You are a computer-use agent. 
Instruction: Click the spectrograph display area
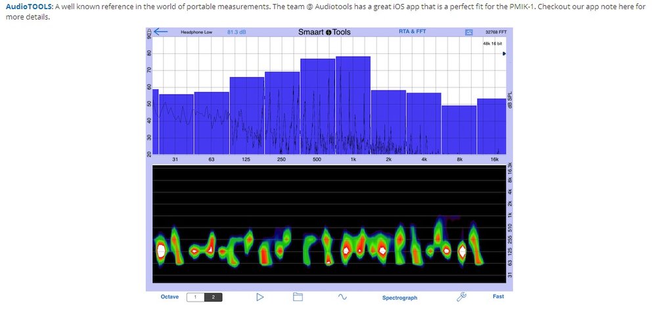click(x=329, y=224)
